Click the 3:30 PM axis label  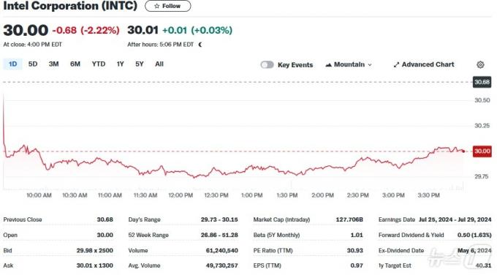tap(428, 195)
